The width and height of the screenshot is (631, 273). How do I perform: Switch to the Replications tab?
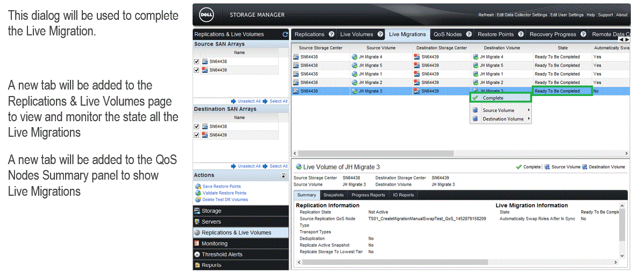coord(309,34)
